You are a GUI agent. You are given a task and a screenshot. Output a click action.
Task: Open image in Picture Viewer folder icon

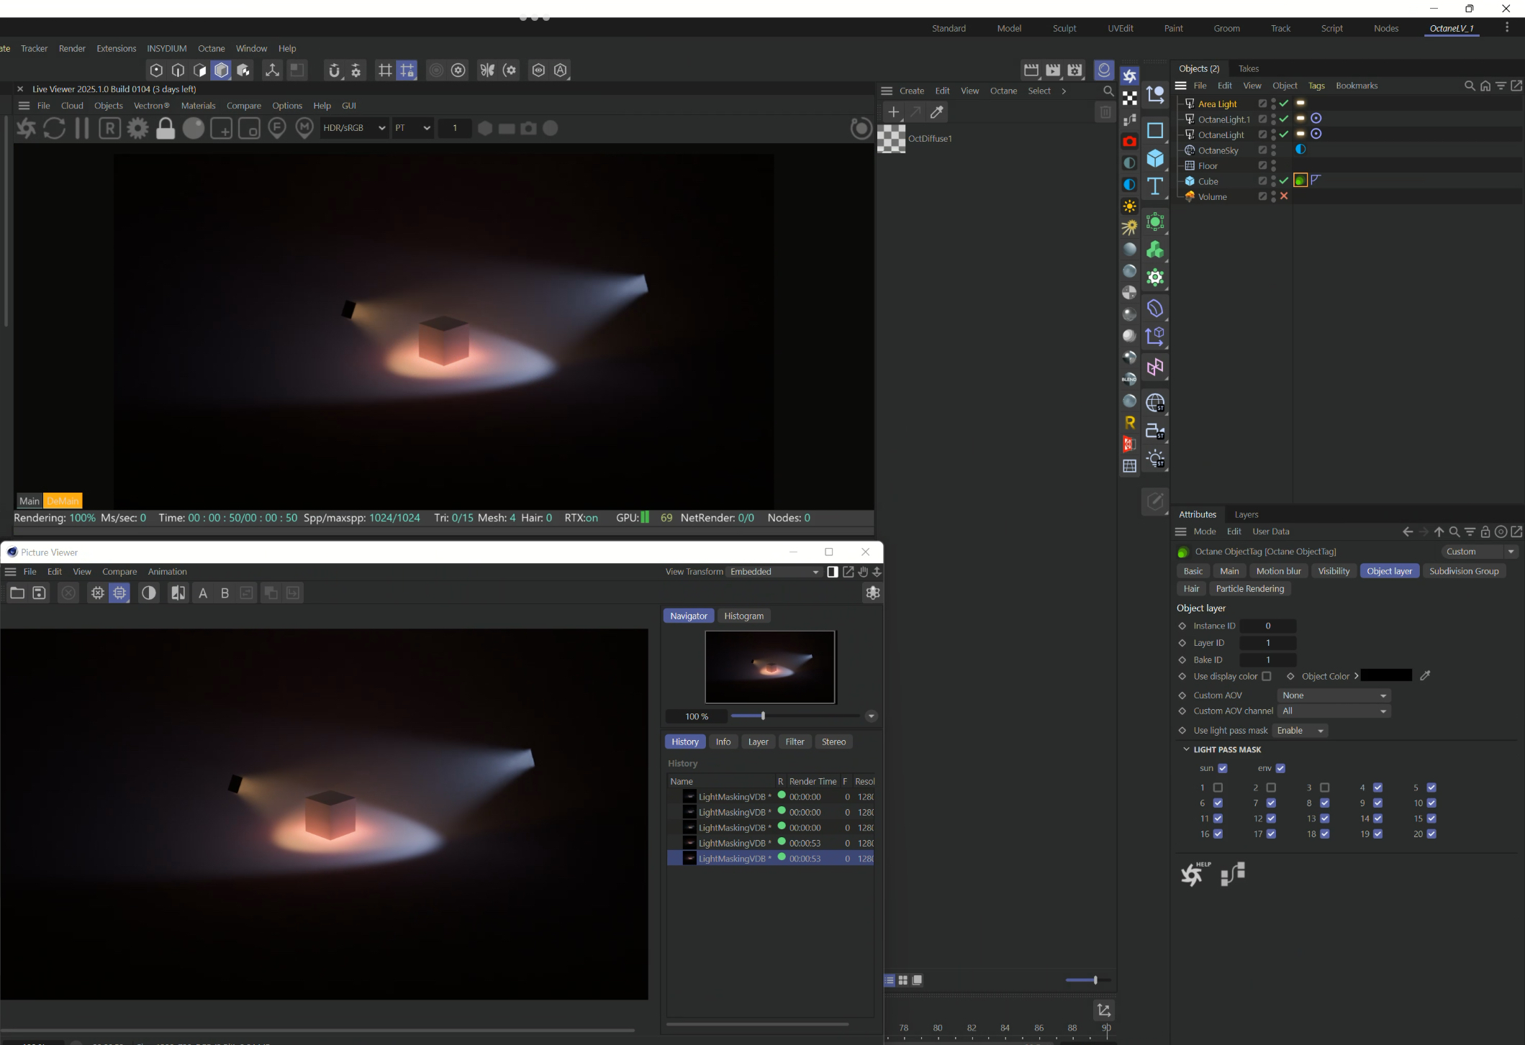[x=17, y=593]
